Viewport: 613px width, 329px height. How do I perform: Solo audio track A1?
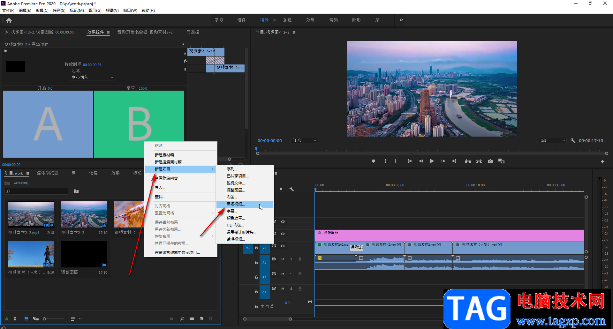coord(291,259)
